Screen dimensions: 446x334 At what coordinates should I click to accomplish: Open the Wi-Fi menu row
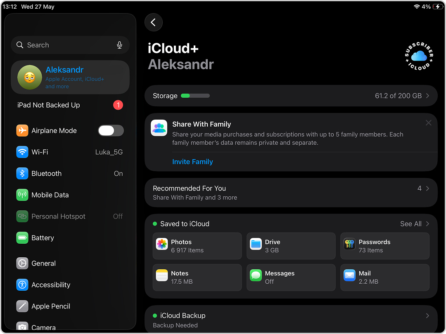(x=70, y=152)
